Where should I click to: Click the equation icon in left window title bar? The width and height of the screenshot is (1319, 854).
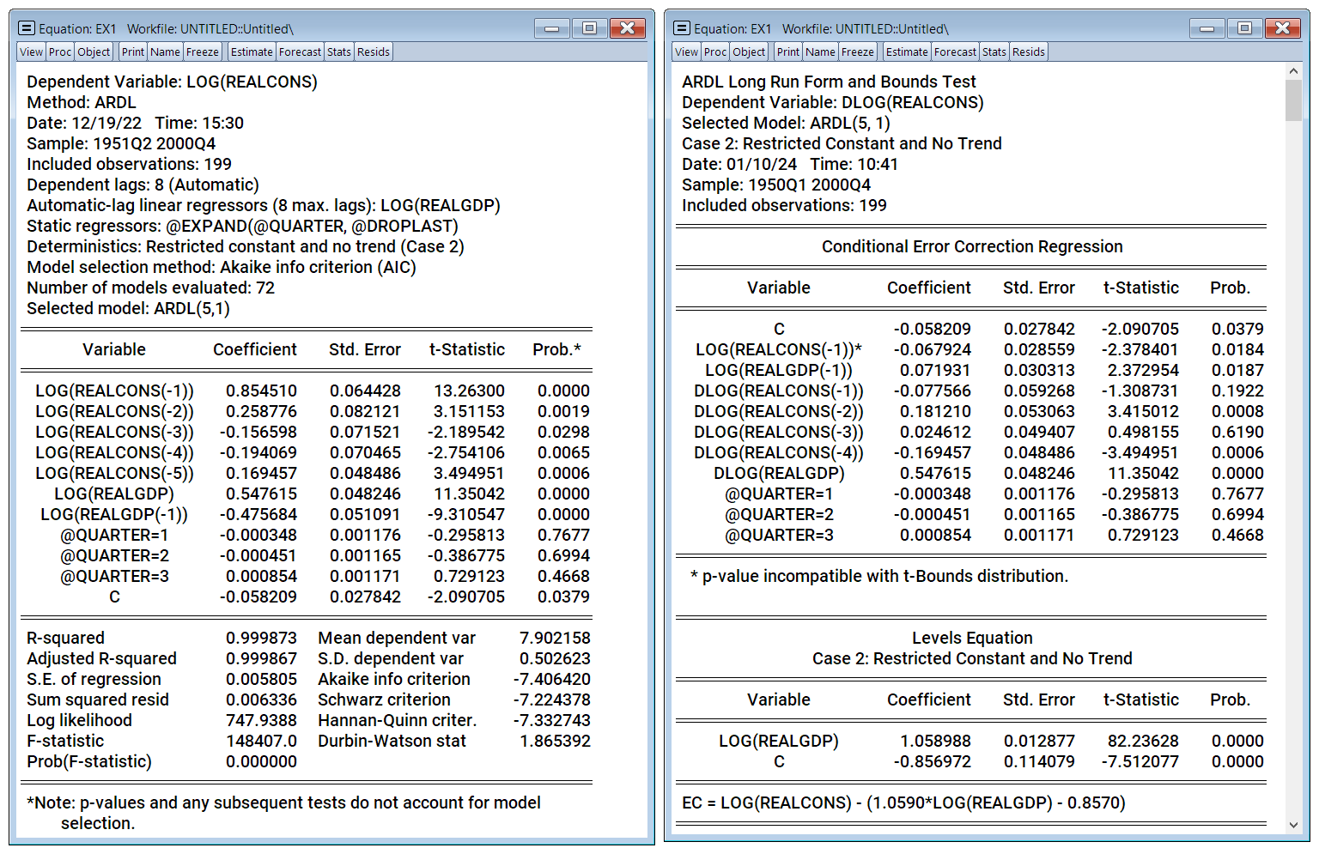coord(27,28)
